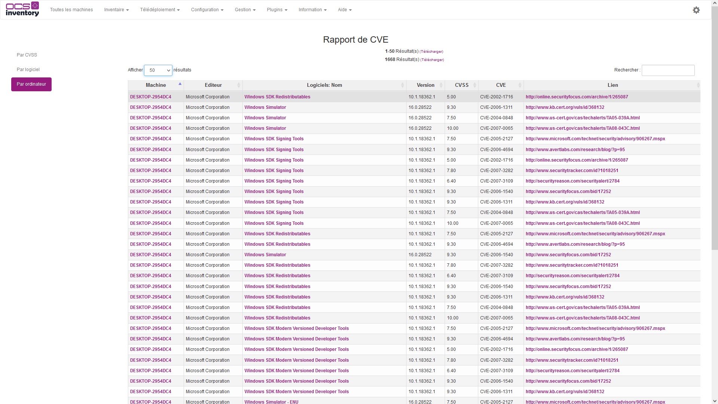Expand the Télédéploiement menu

point(160,10)
